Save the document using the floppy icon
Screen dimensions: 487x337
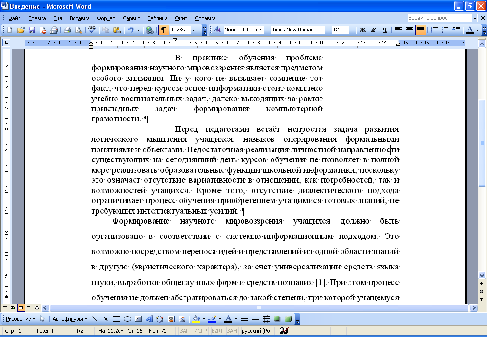pyautogui.click(x=32, y=30)
